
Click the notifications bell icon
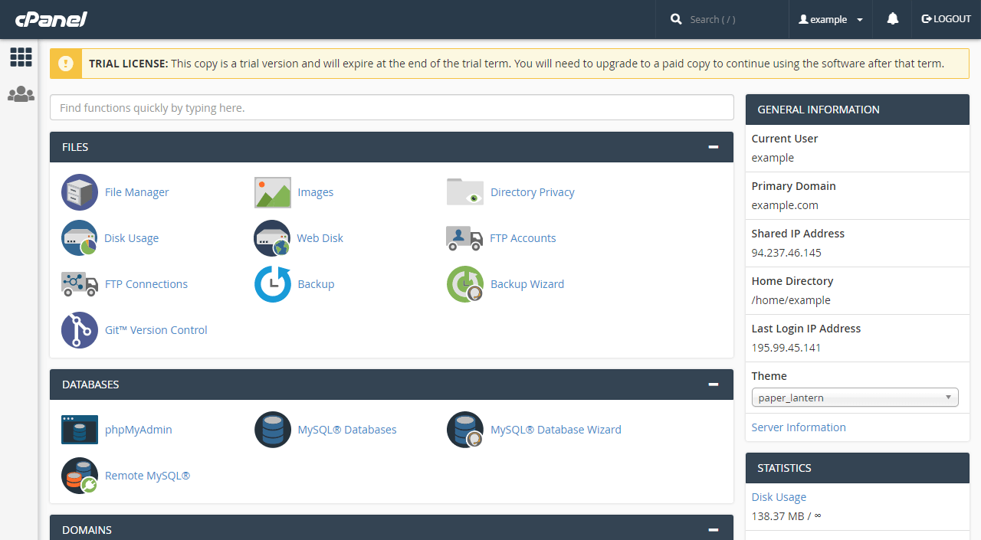[x=892, y=19]
